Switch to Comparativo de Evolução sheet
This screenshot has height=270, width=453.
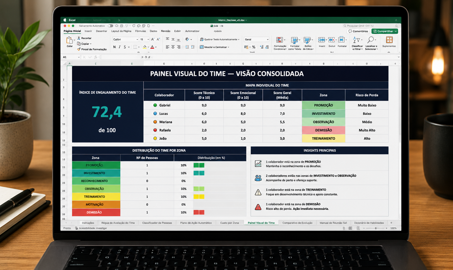click(x=297, y=223)
